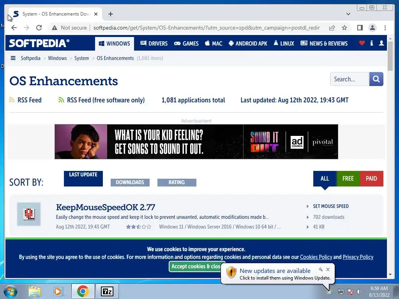Click the page vertical scrollbar thumb
399x299 pixels.
[390, 56]
